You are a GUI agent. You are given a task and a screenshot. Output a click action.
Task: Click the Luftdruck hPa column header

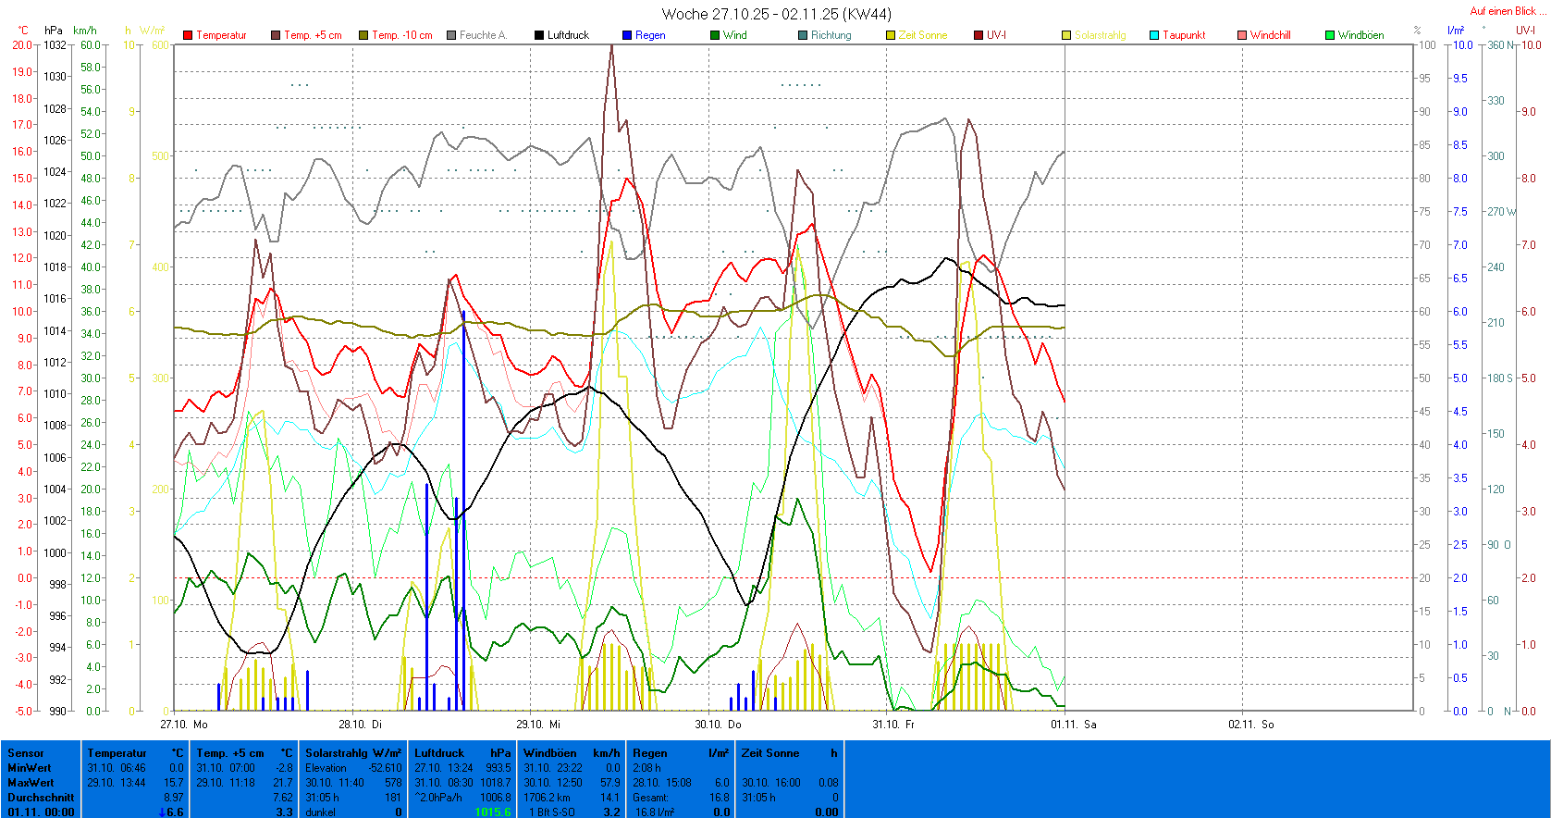click(x=462, y=753)
